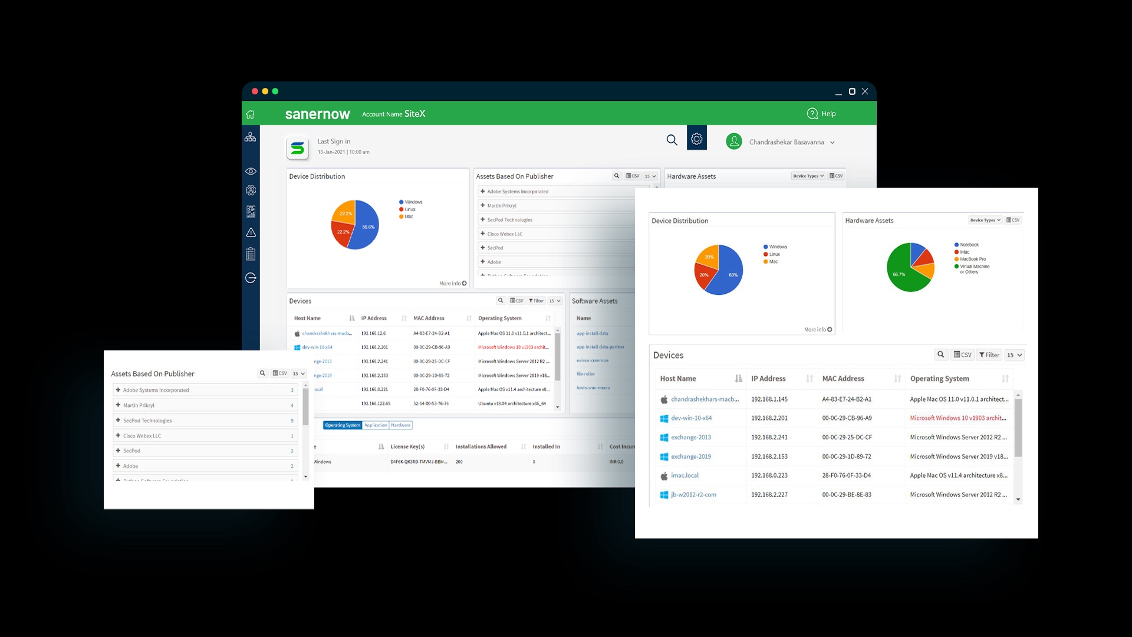The image size is (1132, 637).
Task: Click Windows legend swatch in front-right Device Distribution
Action: (766, 247)
